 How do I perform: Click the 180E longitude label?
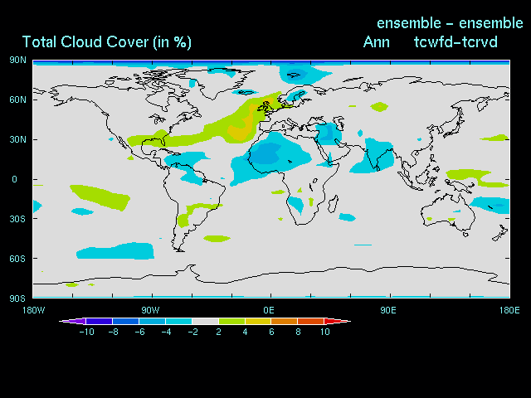(x=509, y=310)
